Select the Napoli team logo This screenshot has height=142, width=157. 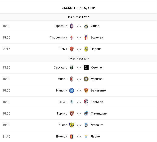72,90
